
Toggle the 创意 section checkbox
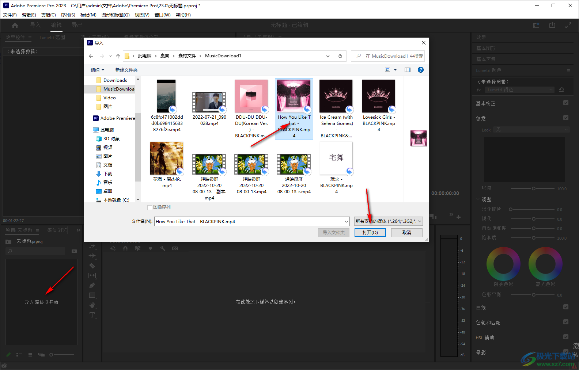pyautogui.click(x=566, y=118)
